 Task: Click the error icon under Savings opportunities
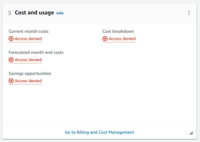11,81
